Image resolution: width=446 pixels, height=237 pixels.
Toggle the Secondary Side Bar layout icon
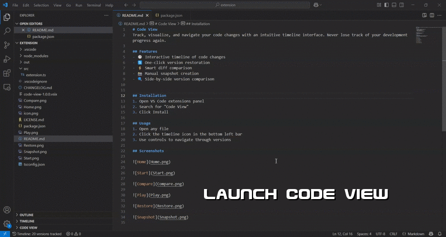coord(401,5)
